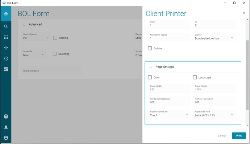Click the Cancel button
This screenshot has height=144, width=250.
[222, 136]
